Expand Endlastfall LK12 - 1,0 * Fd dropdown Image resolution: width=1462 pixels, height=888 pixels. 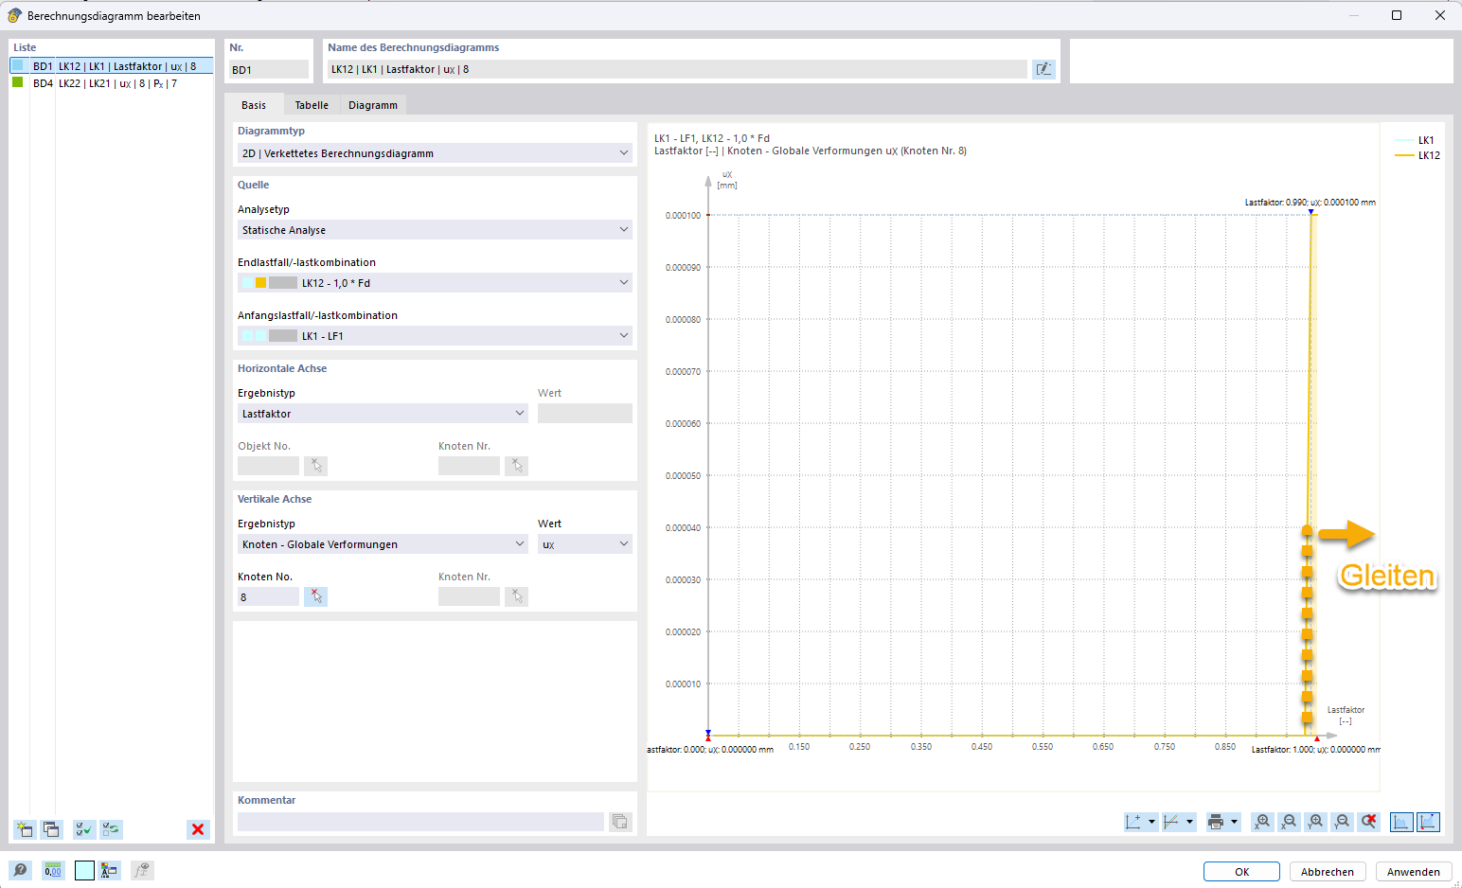pos(435,282)
